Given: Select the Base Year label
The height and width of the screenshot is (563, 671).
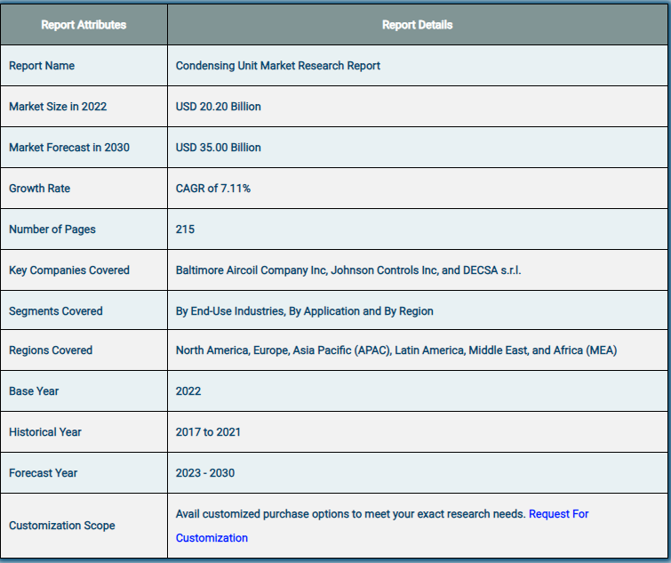Looking at the screenshot, I should [34, 390].
